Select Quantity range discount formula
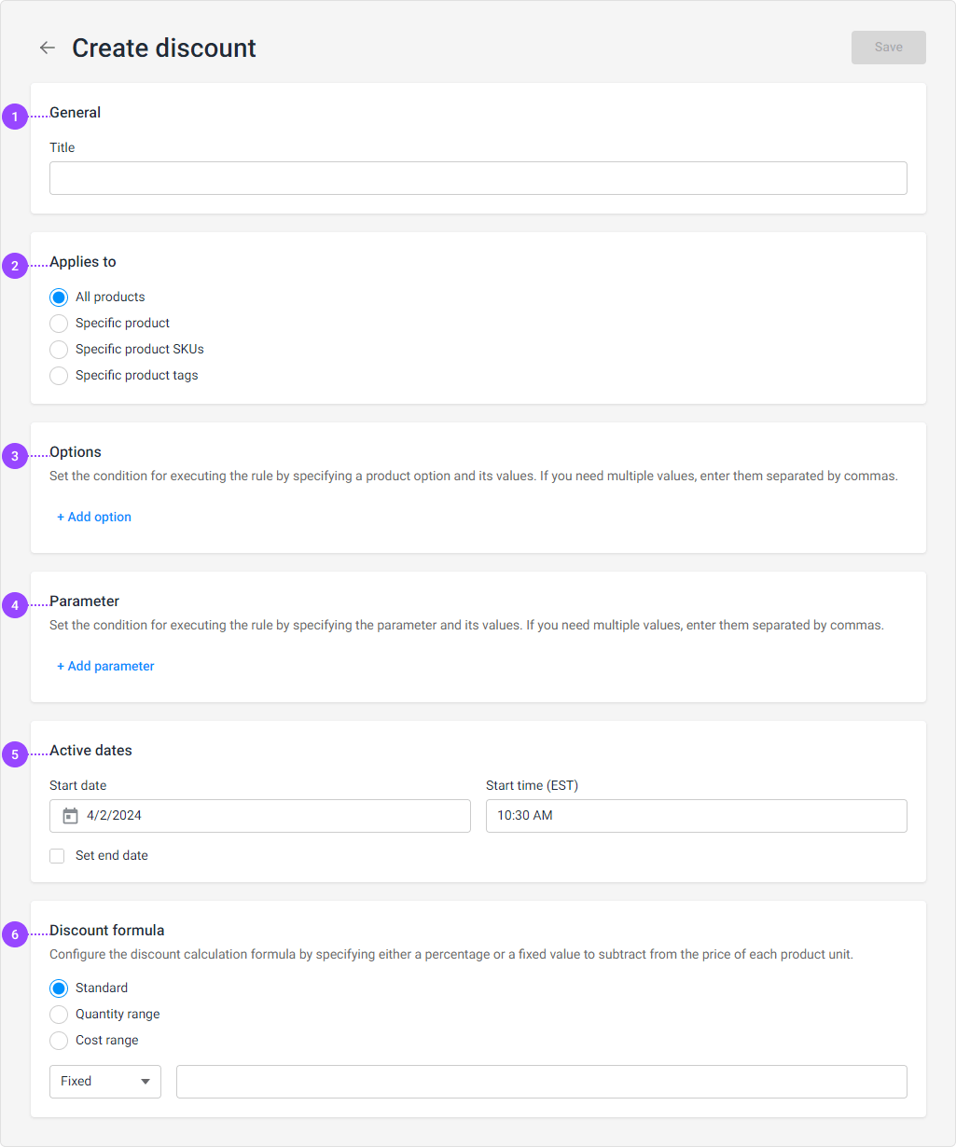Viewport: 956px width, 1147px height. coord(59,1015)
